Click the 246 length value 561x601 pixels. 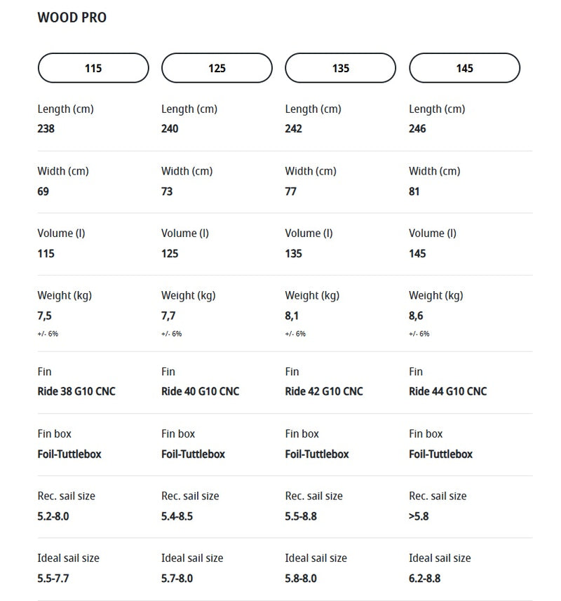pos(417,129)
